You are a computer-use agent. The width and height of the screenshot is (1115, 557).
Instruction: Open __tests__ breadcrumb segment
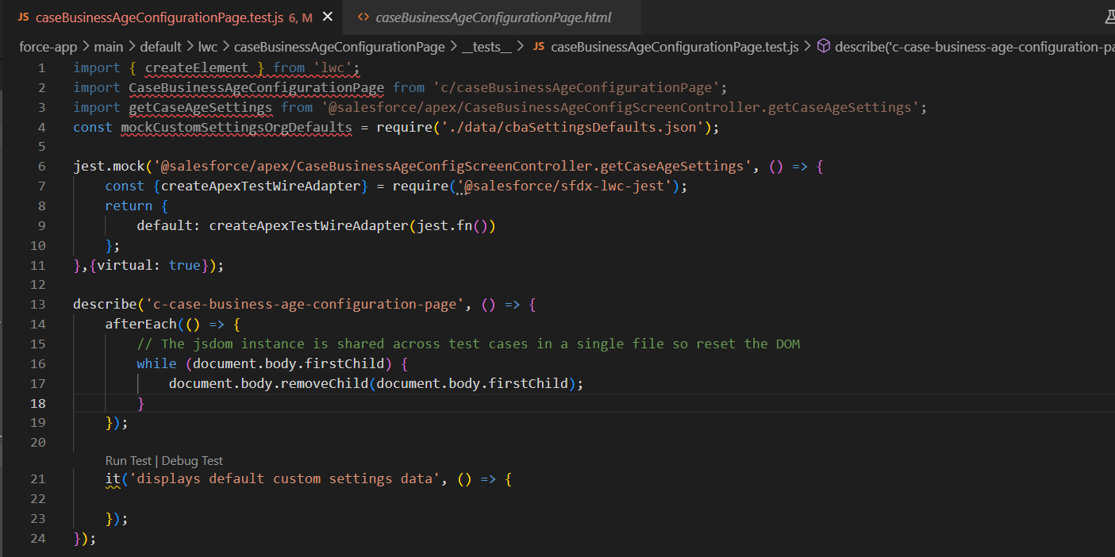pos(486,47)
